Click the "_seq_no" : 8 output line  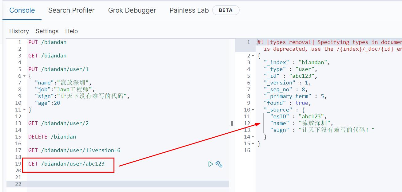point(286,89)
